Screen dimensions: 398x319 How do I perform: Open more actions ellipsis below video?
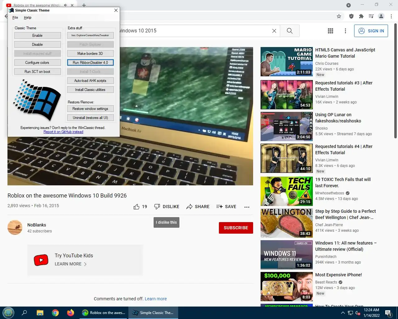247,207
